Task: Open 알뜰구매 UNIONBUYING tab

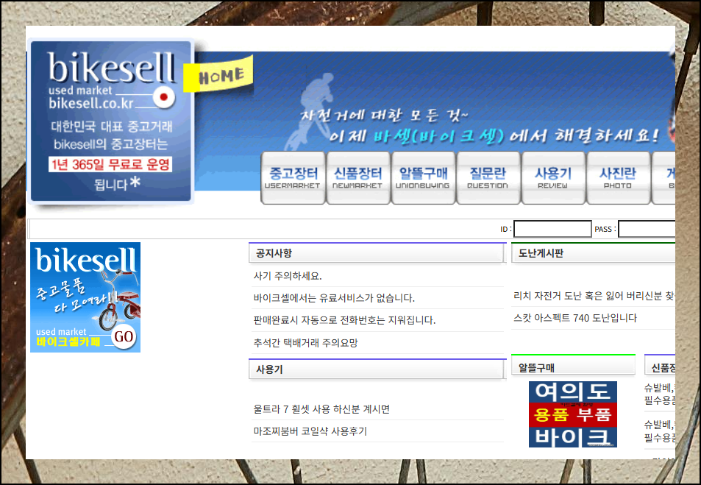Action: click(x=422, y=177)
